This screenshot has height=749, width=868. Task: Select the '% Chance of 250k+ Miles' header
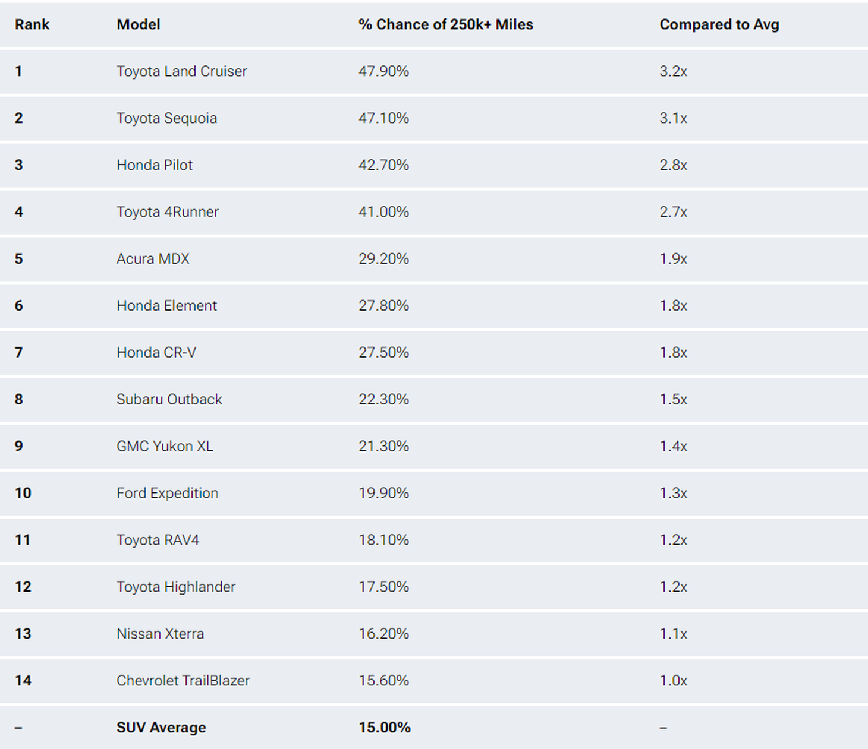coord(446,24)
